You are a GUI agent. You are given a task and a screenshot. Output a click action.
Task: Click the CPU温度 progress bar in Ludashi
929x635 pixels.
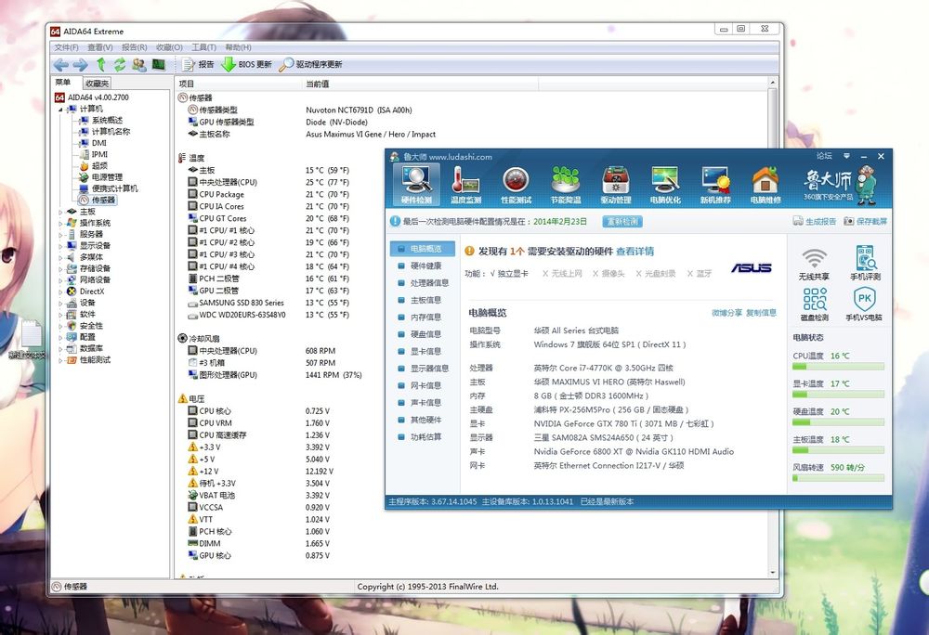[838, 367]
